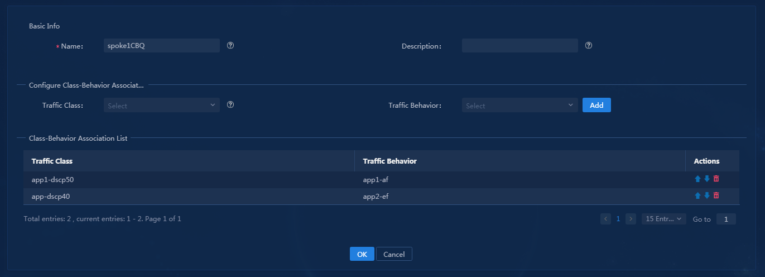This screenshot has width=765, height=277.
Task: Select the app2-ef cell
Action: click(x=520, y=196)
